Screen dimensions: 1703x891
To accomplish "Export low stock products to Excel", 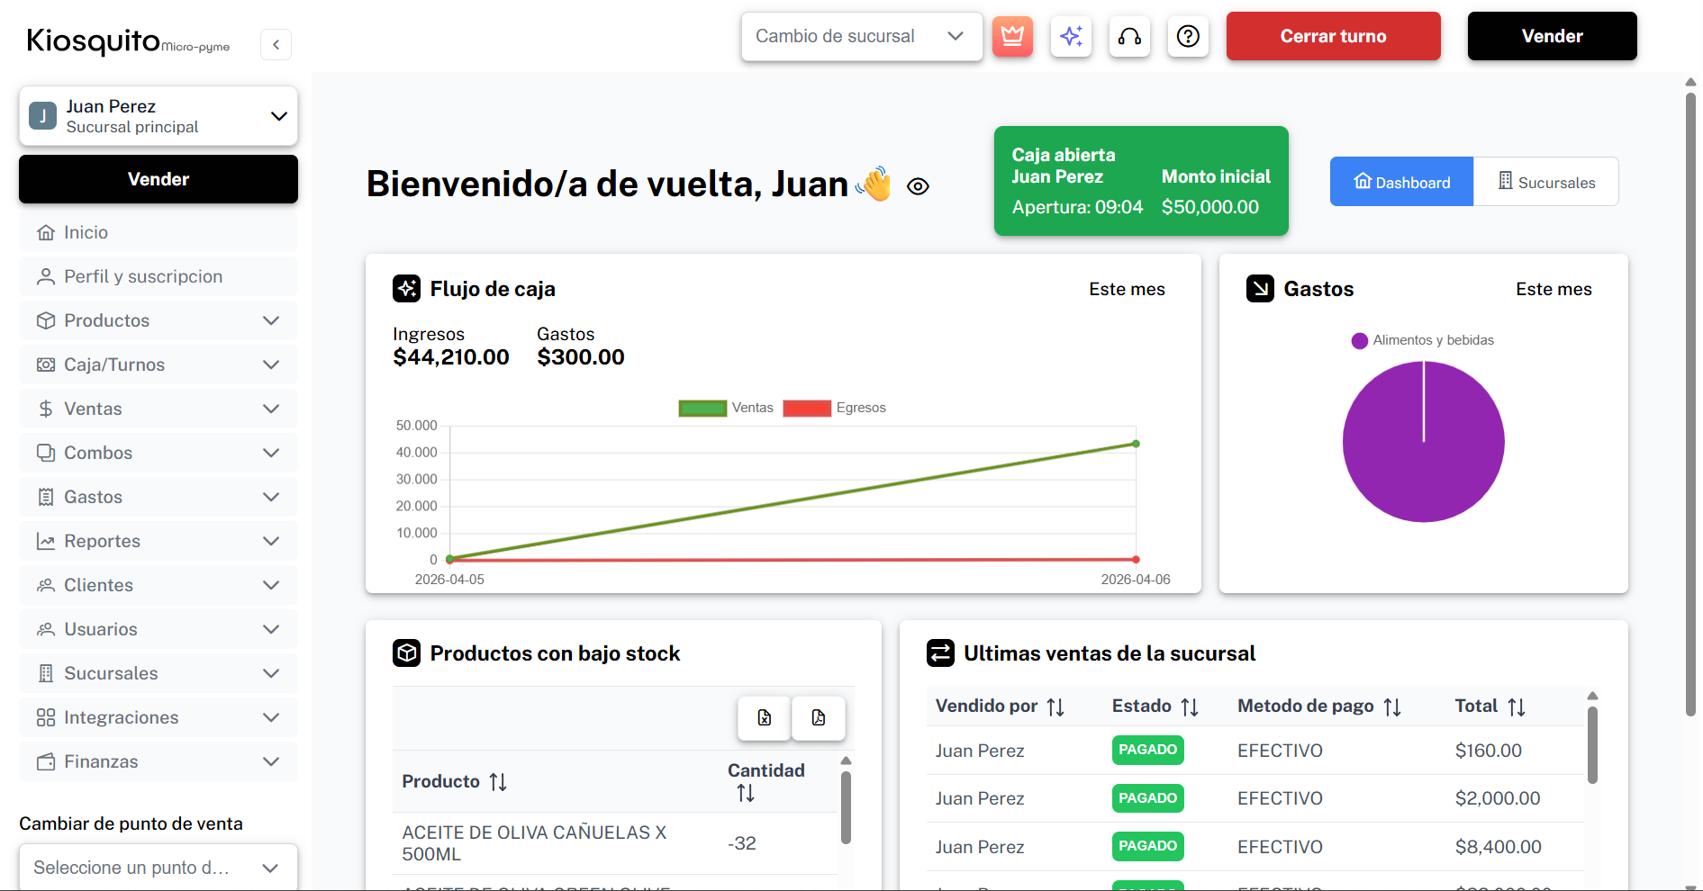I will pos(763,718).
